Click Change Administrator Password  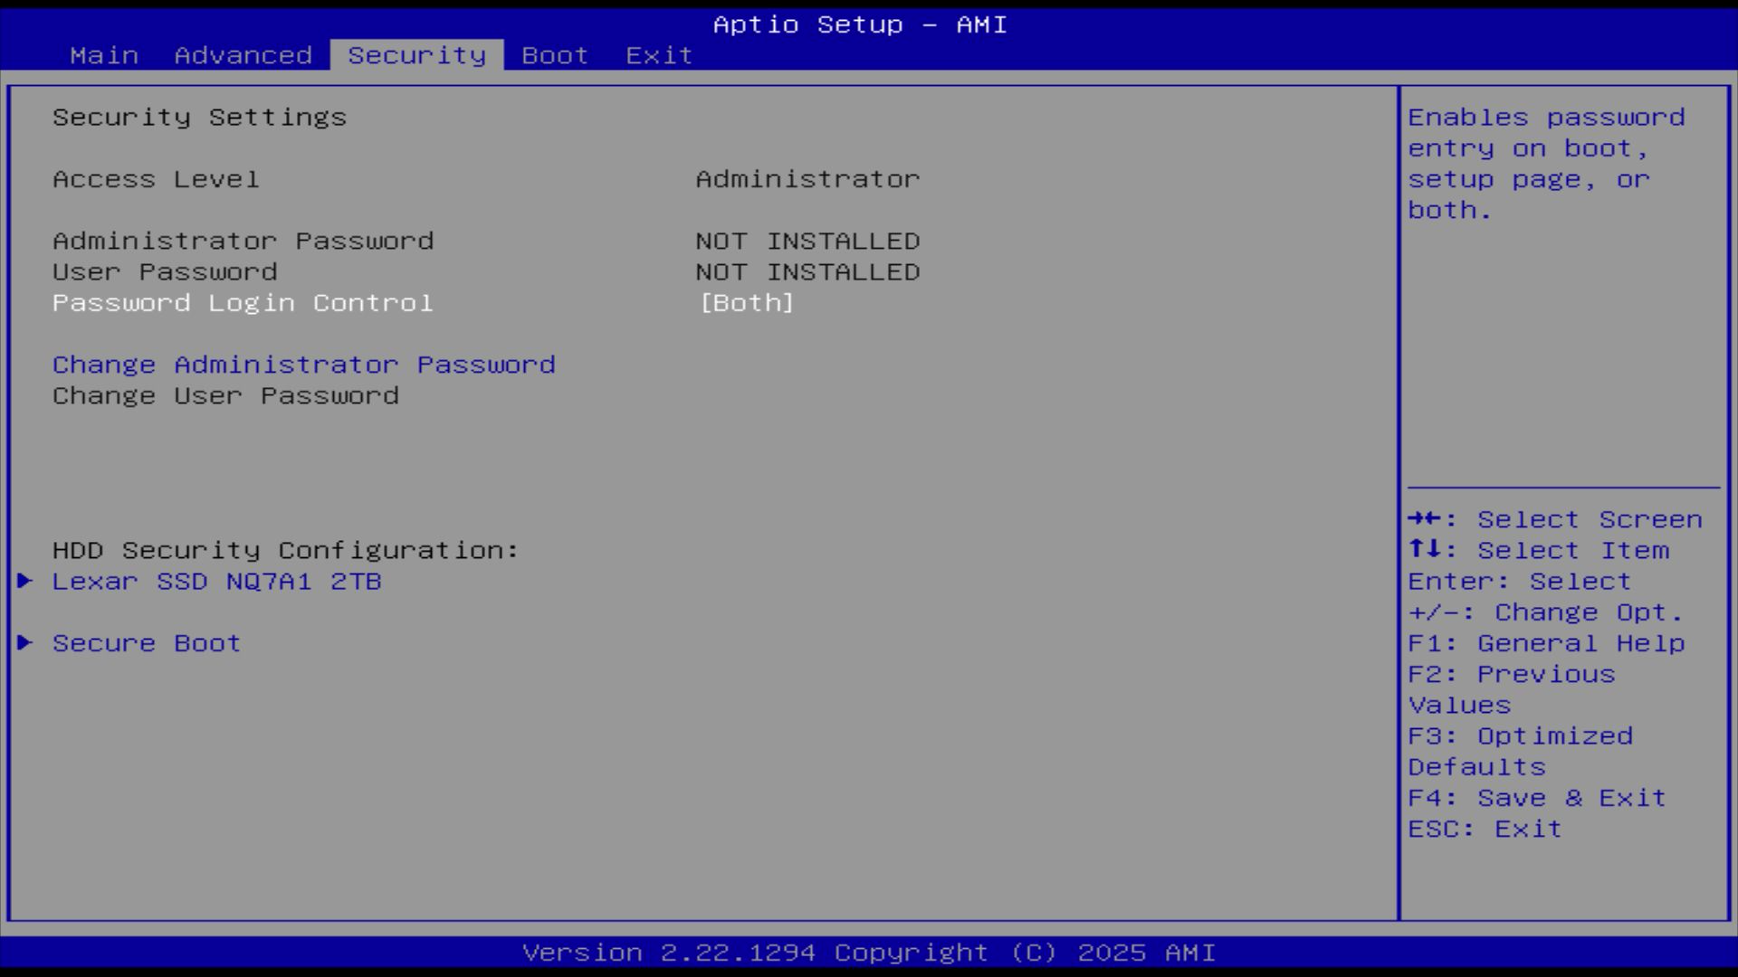(x=303, y=365)
